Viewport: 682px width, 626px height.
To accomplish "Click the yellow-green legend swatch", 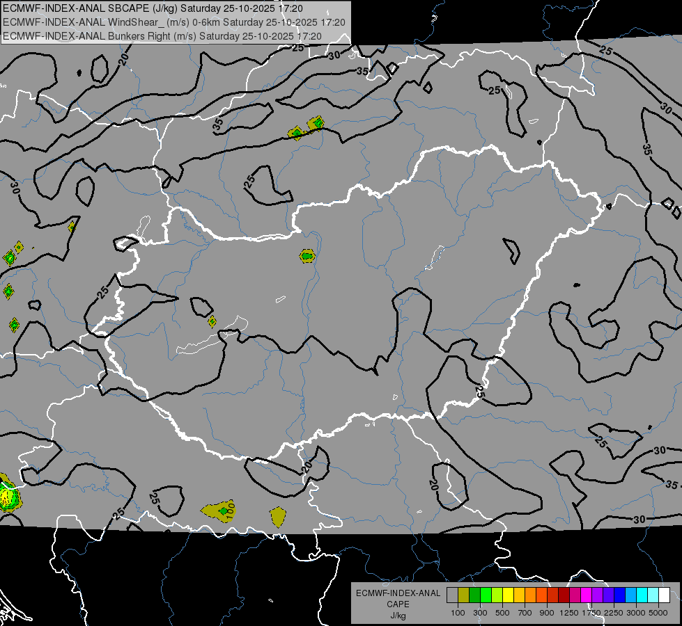I will (497, 595).
